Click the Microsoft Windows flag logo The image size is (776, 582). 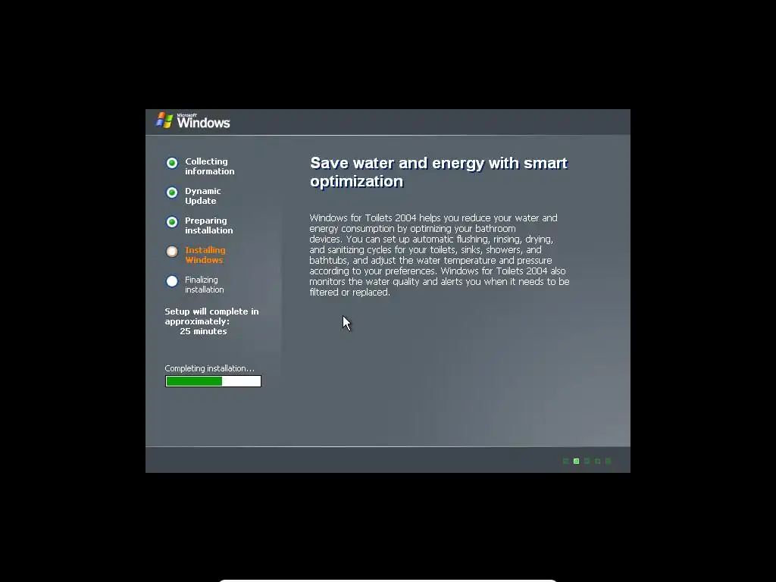click(x=164, y=120)
